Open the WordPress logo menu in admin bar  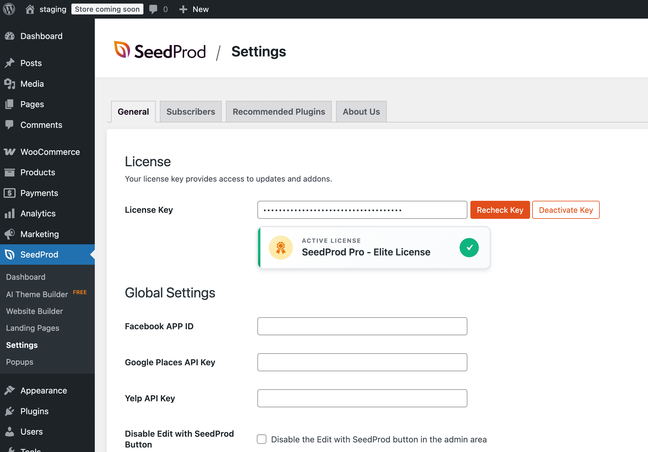click(x=9, y=9)
